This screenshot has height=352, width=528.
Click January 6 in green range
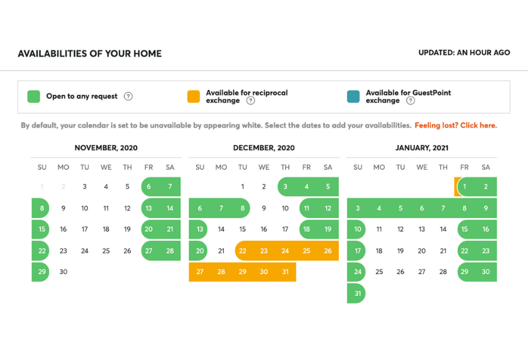[x=422, y=208]
